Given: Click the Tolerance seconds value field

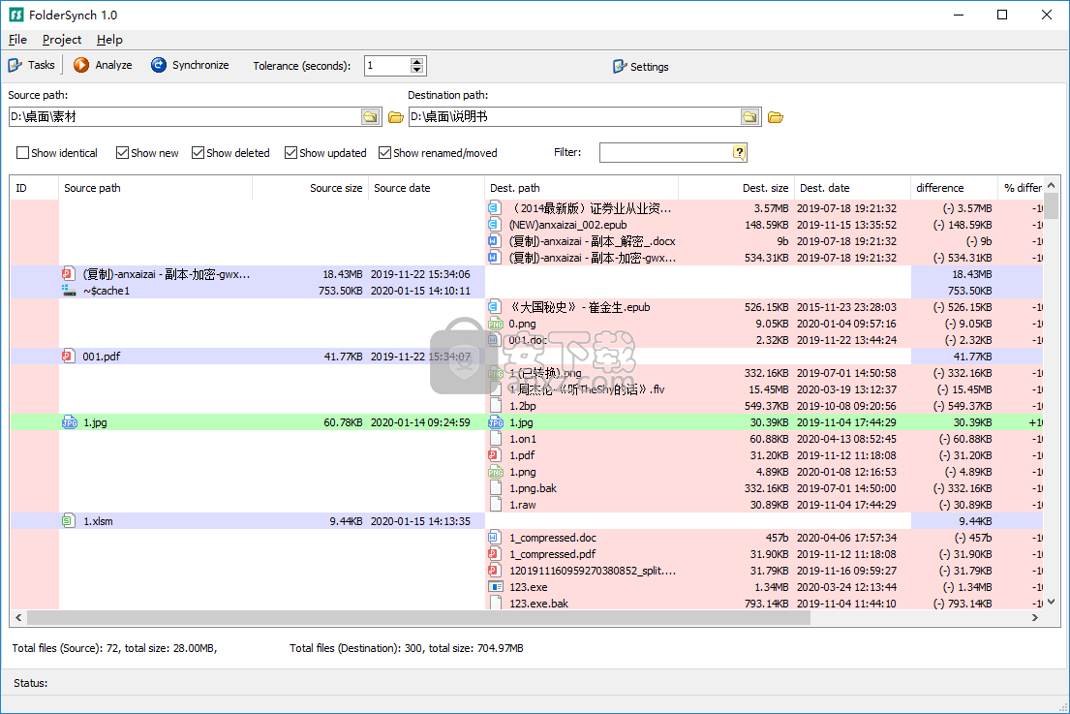Looking at the screenshot, I should coord(387,66).
